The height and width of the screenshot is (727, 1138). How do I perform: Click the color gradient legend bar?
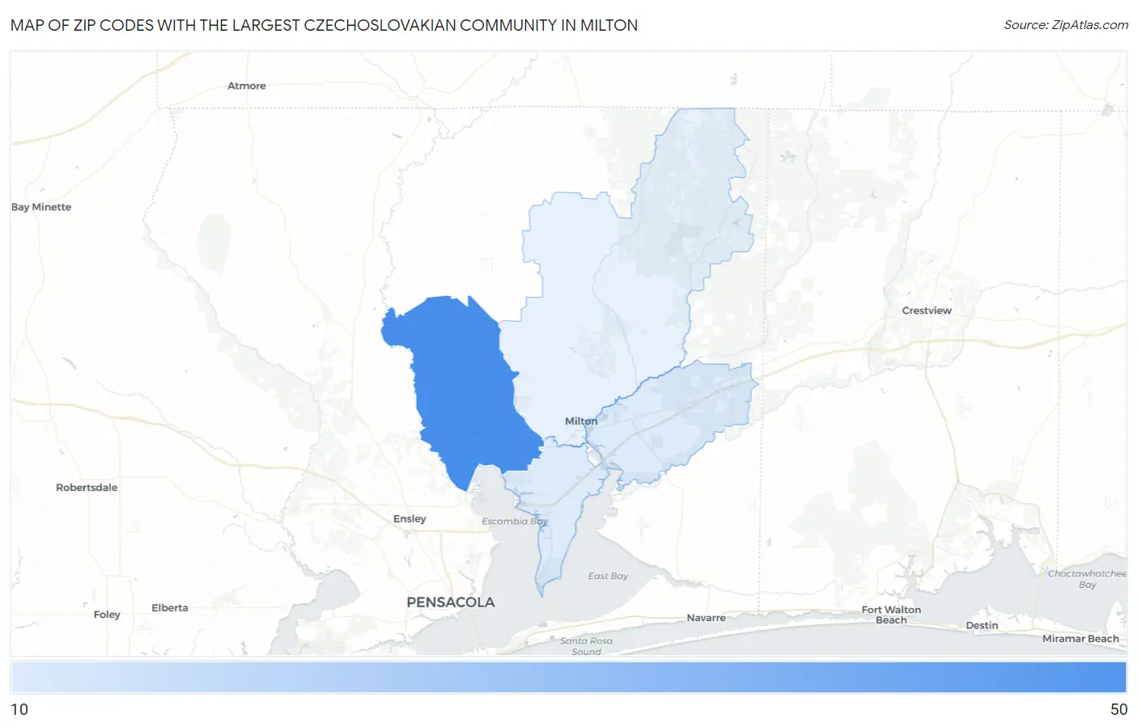[569, 678]
